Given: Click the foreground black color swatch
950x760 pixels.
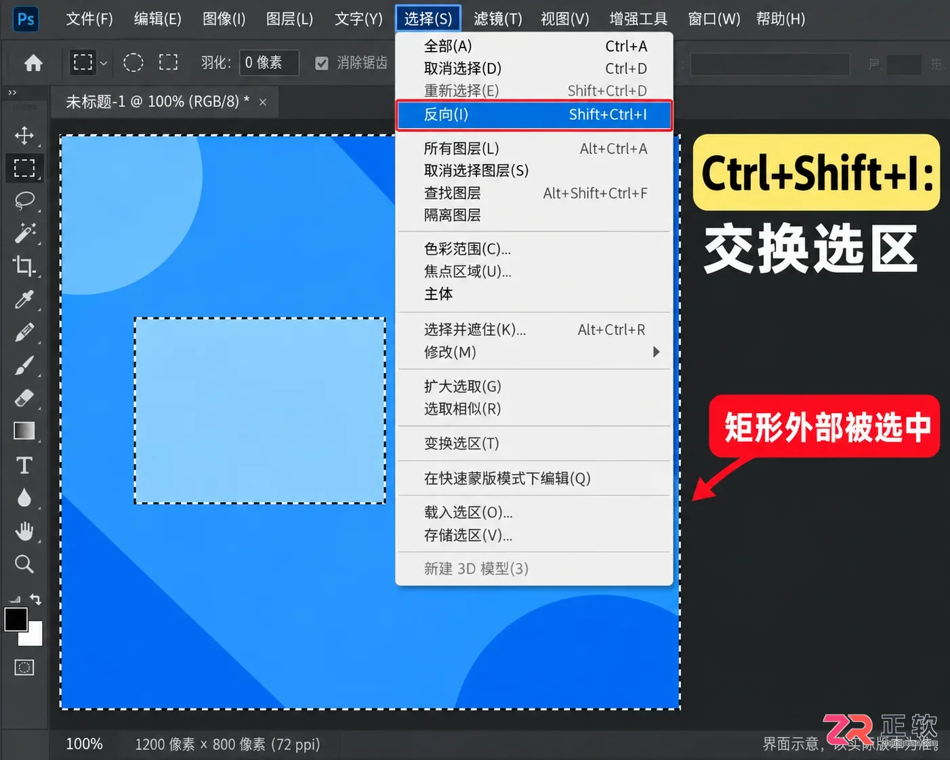Looking at the screenshot, I should [x=16, y=619].
